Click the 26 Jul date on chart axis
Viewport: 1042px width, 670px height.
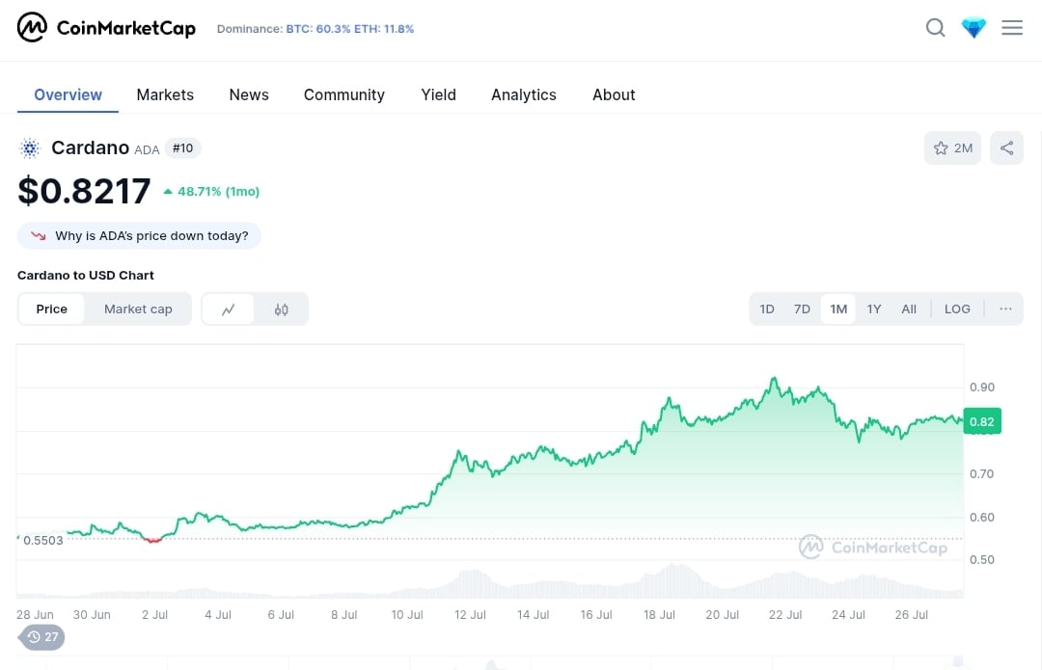pos(911,615)
